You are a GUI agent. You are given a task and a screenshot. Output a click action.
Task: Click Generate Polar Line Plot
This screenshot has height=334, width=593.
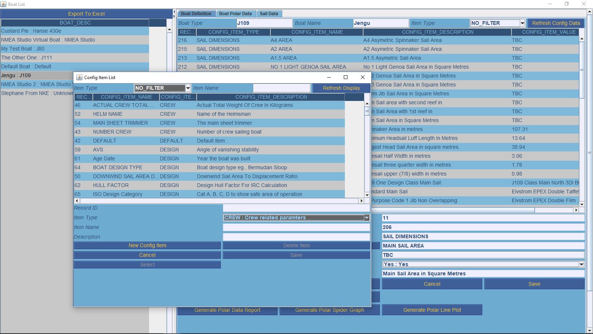[x=432, y=310]
